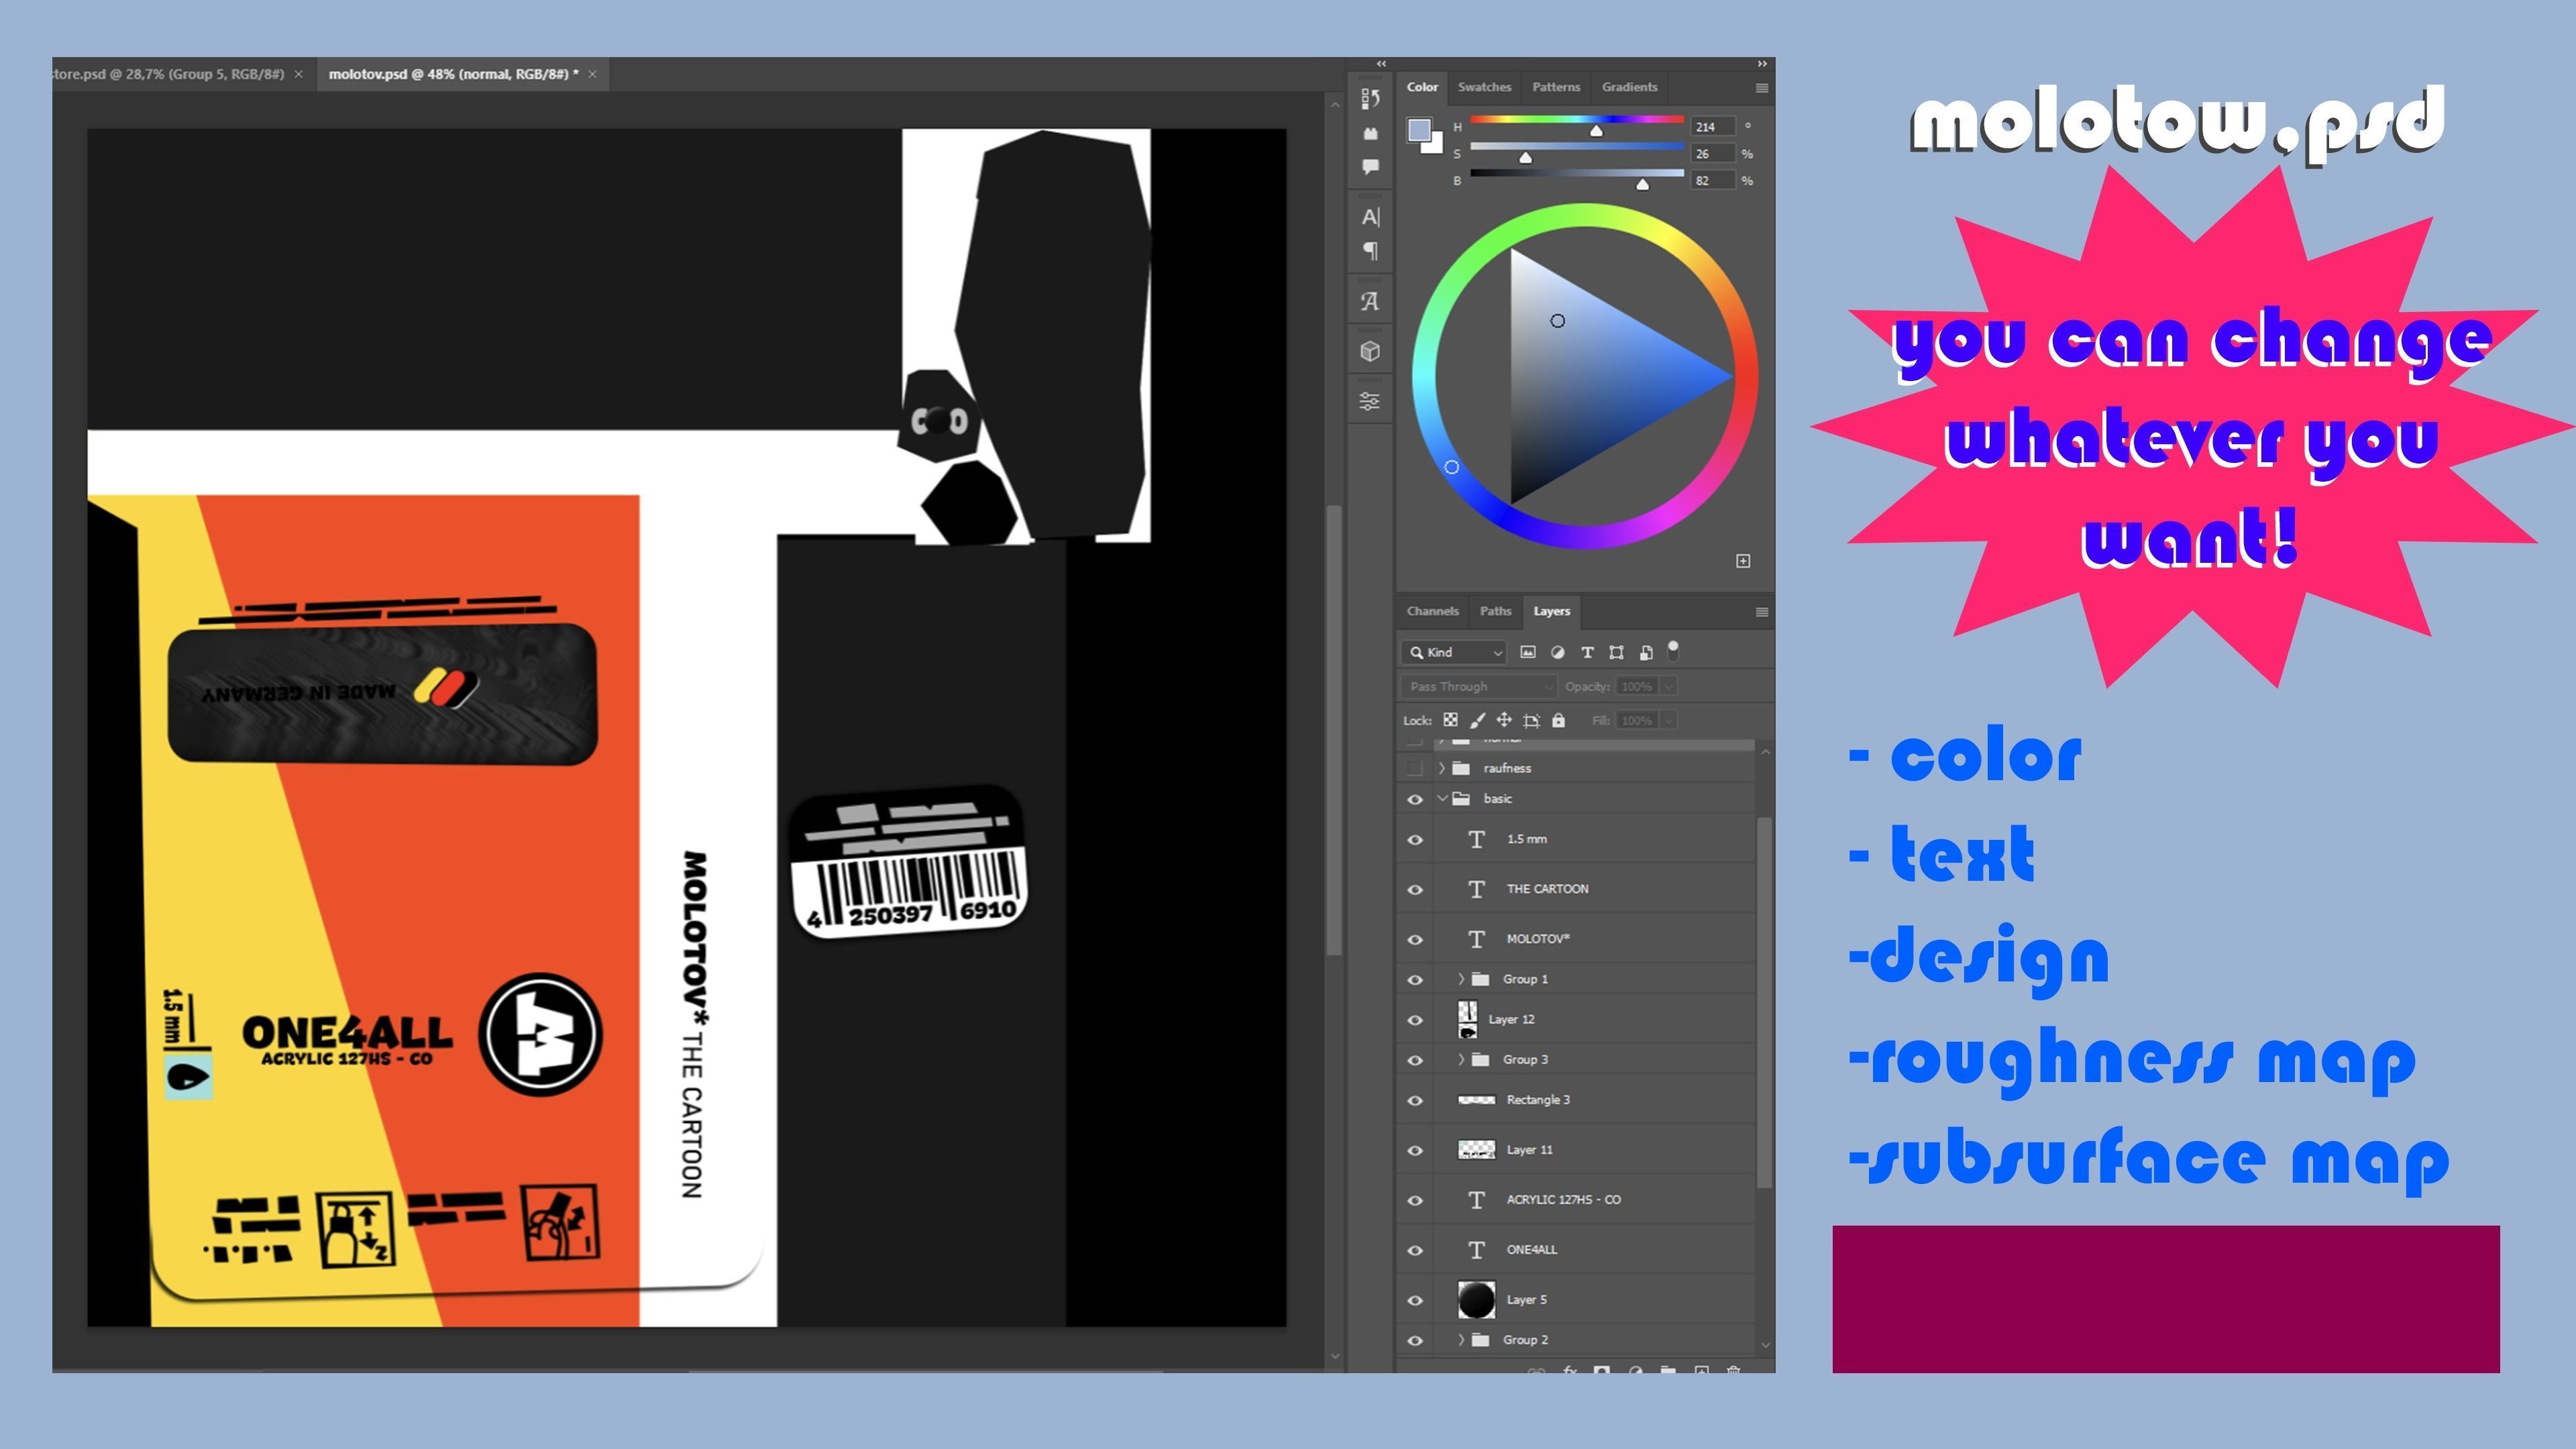
Task: Add color to swatches plus icon
Action: (x=1743, y=561)
